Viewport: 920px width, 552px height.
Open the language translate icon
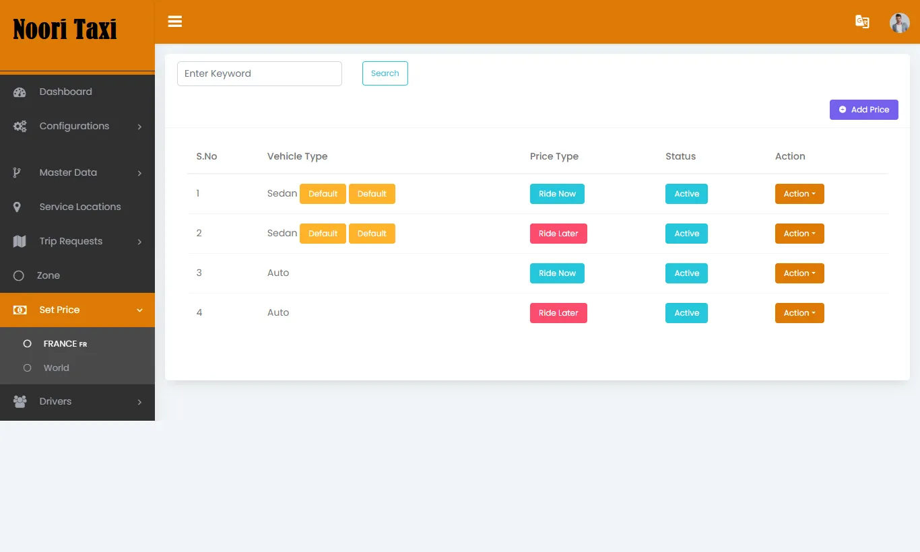tap(862, 22)
